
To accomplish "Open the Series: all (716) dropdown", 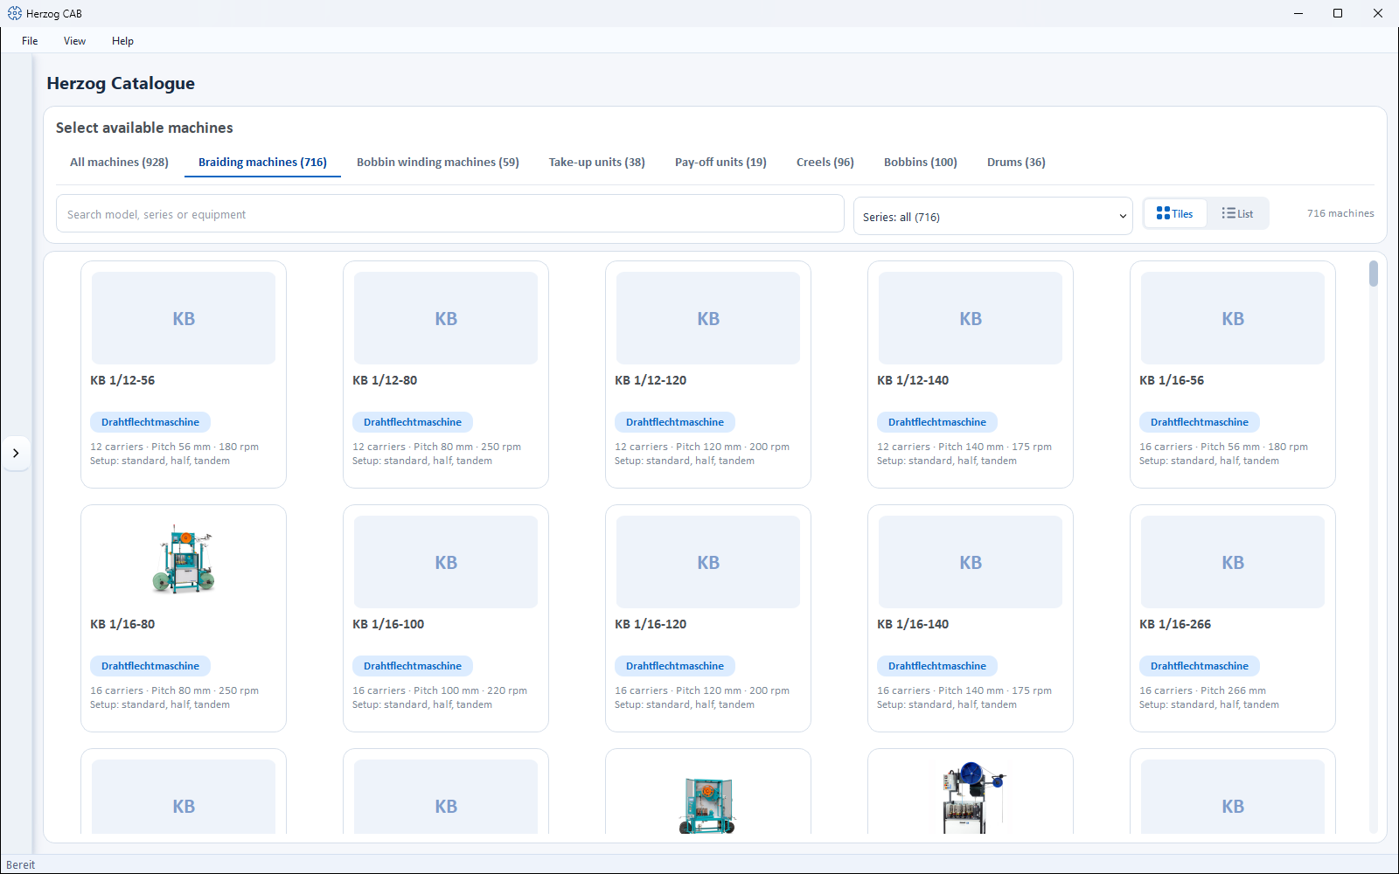I will pyautogui.click(x=992, y=217).
